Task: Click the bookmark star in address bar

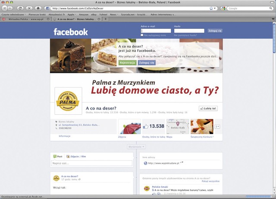Action: pyautogui.click(x=211, y=8)
